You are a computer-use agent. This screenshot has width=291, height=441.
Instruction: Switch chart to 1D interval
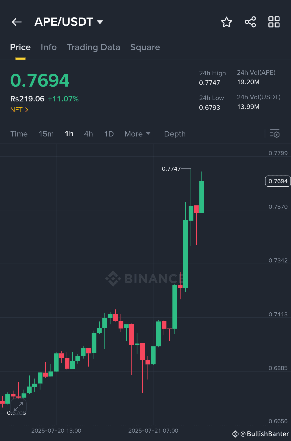coord(109,134)
